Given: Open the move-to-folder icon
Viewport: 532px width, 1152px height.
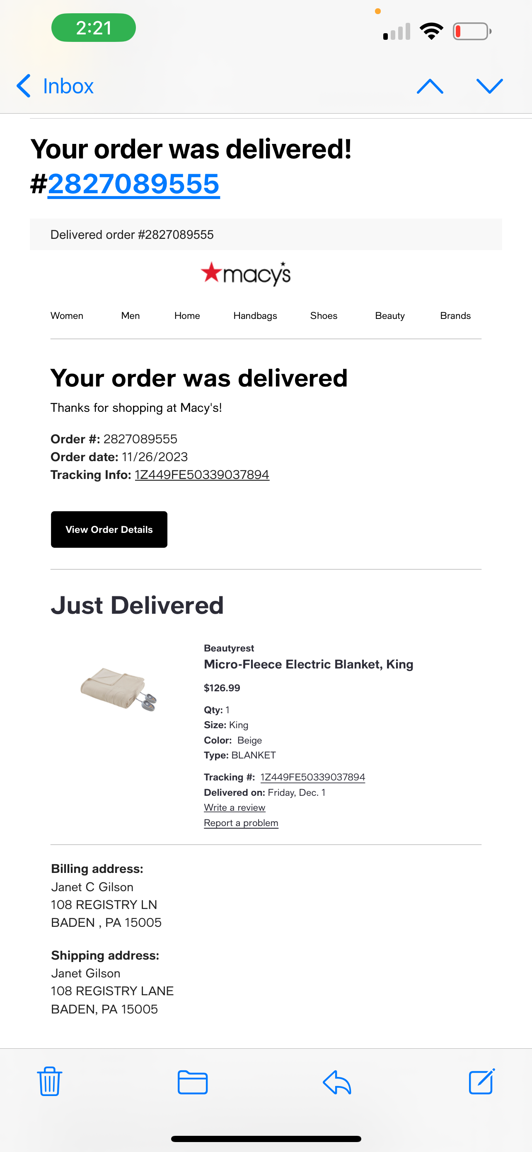Looking at the screenshot, I should click(x=193, y=1082).
